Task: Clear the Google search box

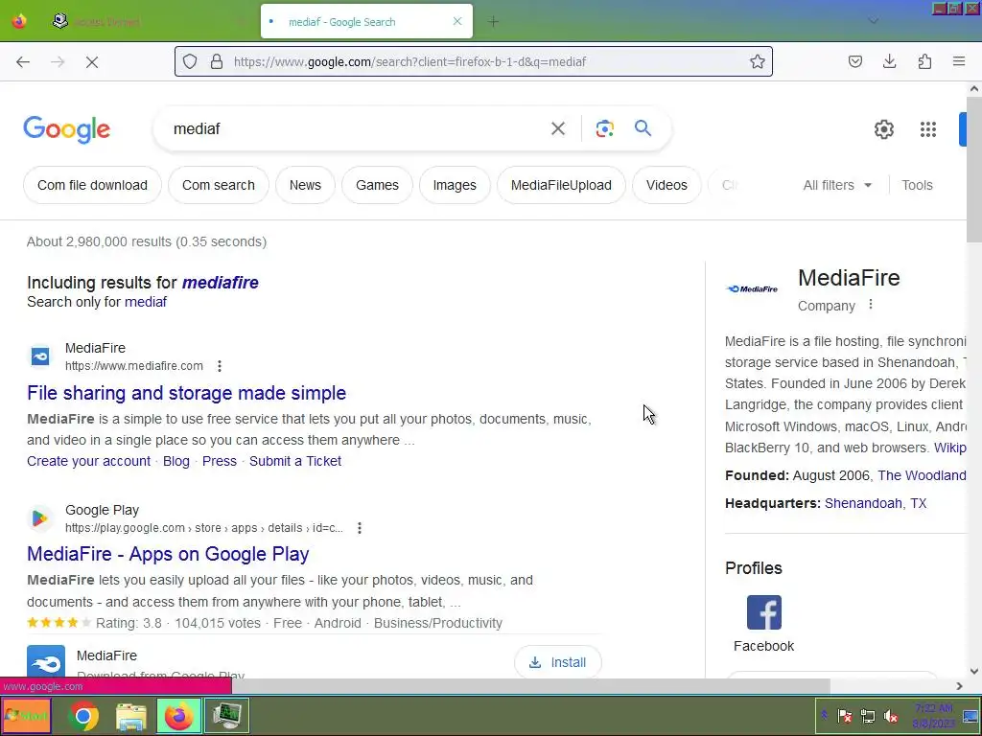Action: 558,129
